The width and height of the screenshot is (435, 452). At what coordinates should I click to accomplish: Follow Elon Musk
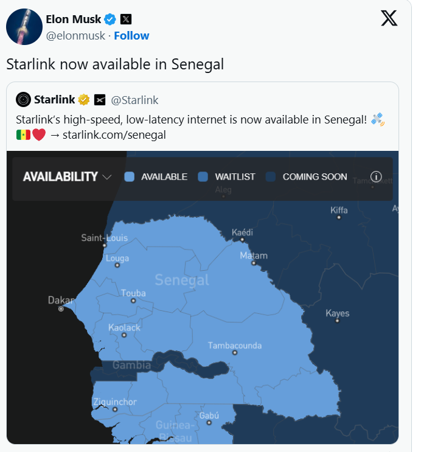(x=131, y=36)
